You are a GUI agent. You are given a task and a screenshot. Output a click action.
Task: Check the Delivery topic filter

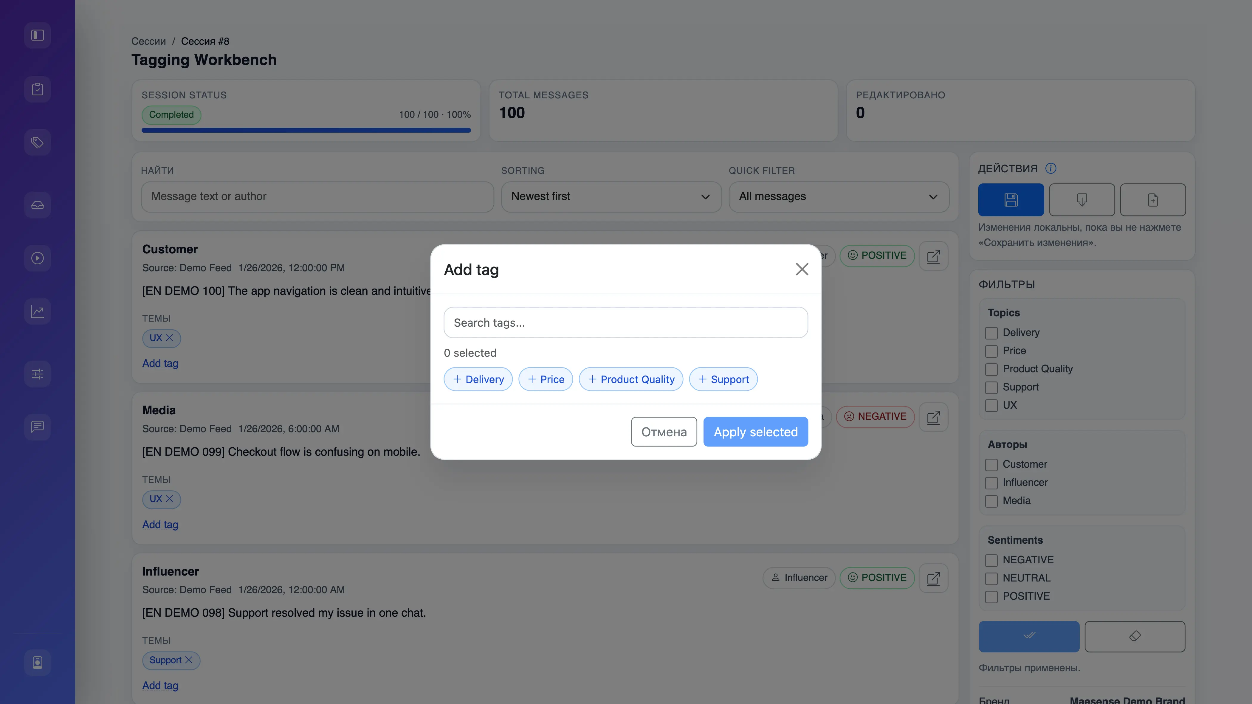click(991, 333)
